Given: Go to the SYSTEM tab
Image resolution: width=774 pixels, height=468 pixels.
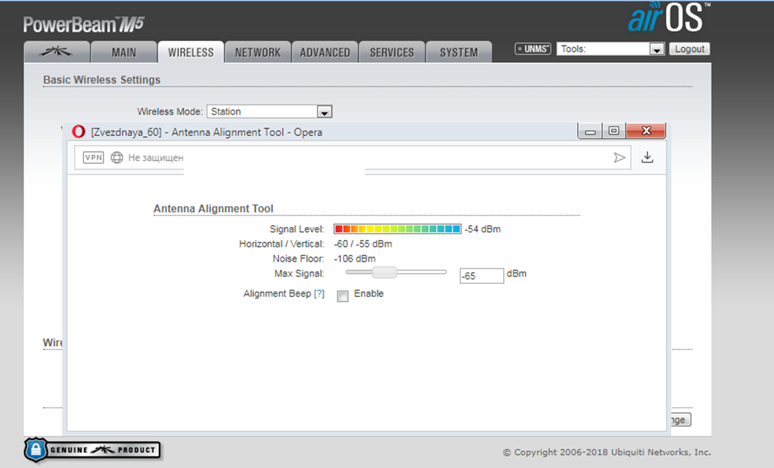Looking at the screenshot, I should (x=458, y=53).
